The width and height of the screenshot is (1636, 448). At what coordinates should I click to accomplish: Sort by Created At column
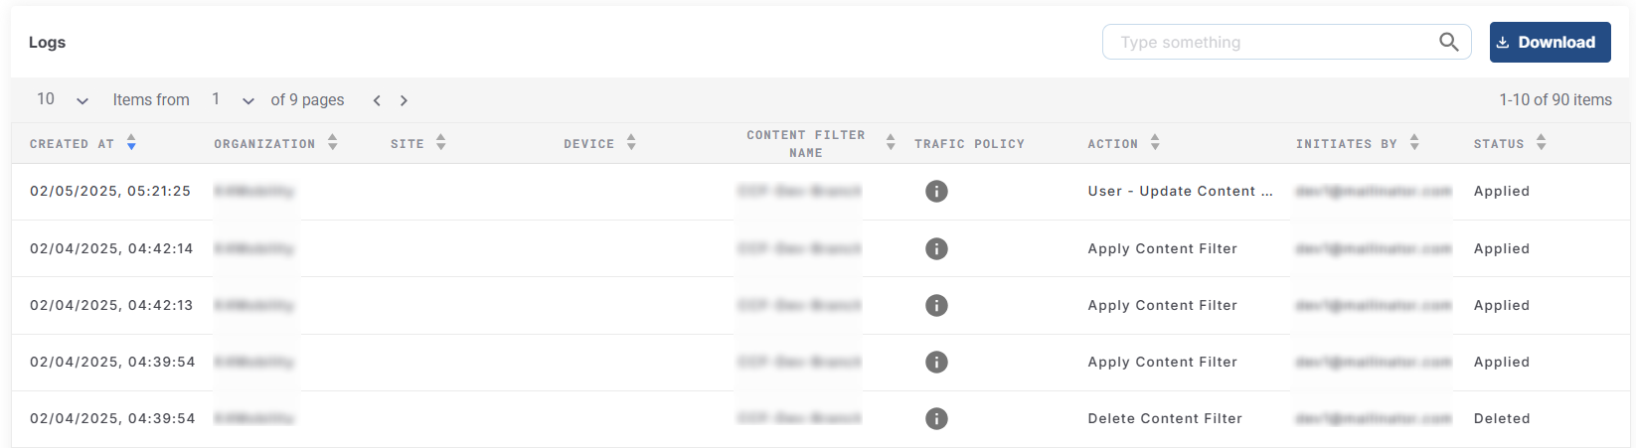[x=131, y=143]
